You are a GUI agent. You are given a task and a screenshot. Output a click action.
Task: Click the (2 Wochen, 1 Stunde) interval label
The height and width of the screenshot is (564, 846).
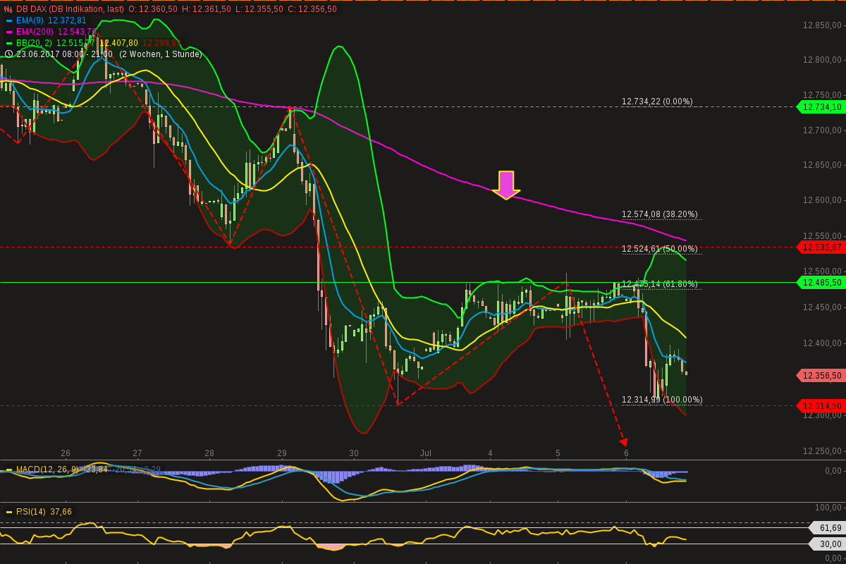coord(160,54)
